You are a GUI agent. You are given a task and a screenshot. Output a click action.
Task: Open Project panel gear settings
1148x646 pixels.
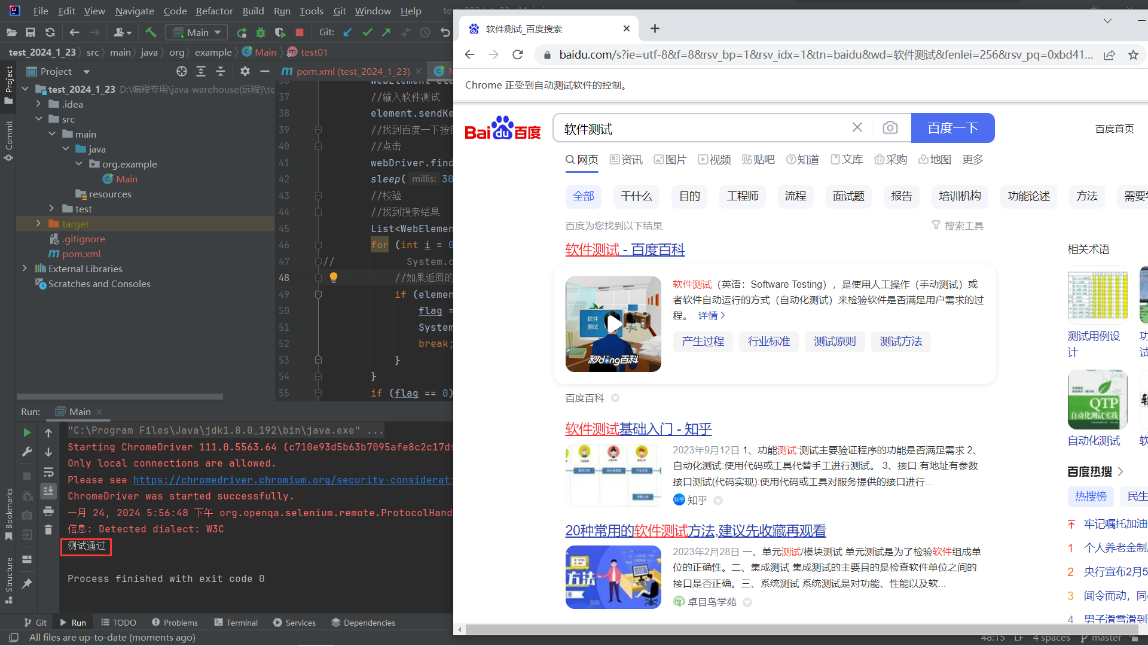pyautogui.click(x=245, y=71)
